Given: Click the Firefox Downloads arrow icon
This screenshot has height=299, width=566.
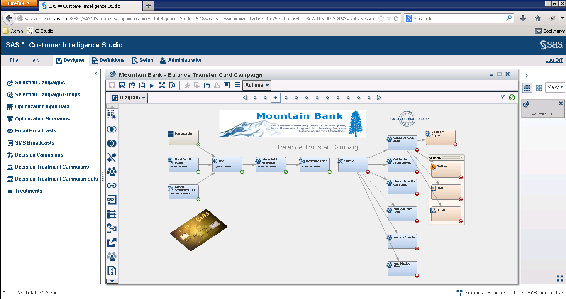Looking at the screenshot, I should pos(523,18).
